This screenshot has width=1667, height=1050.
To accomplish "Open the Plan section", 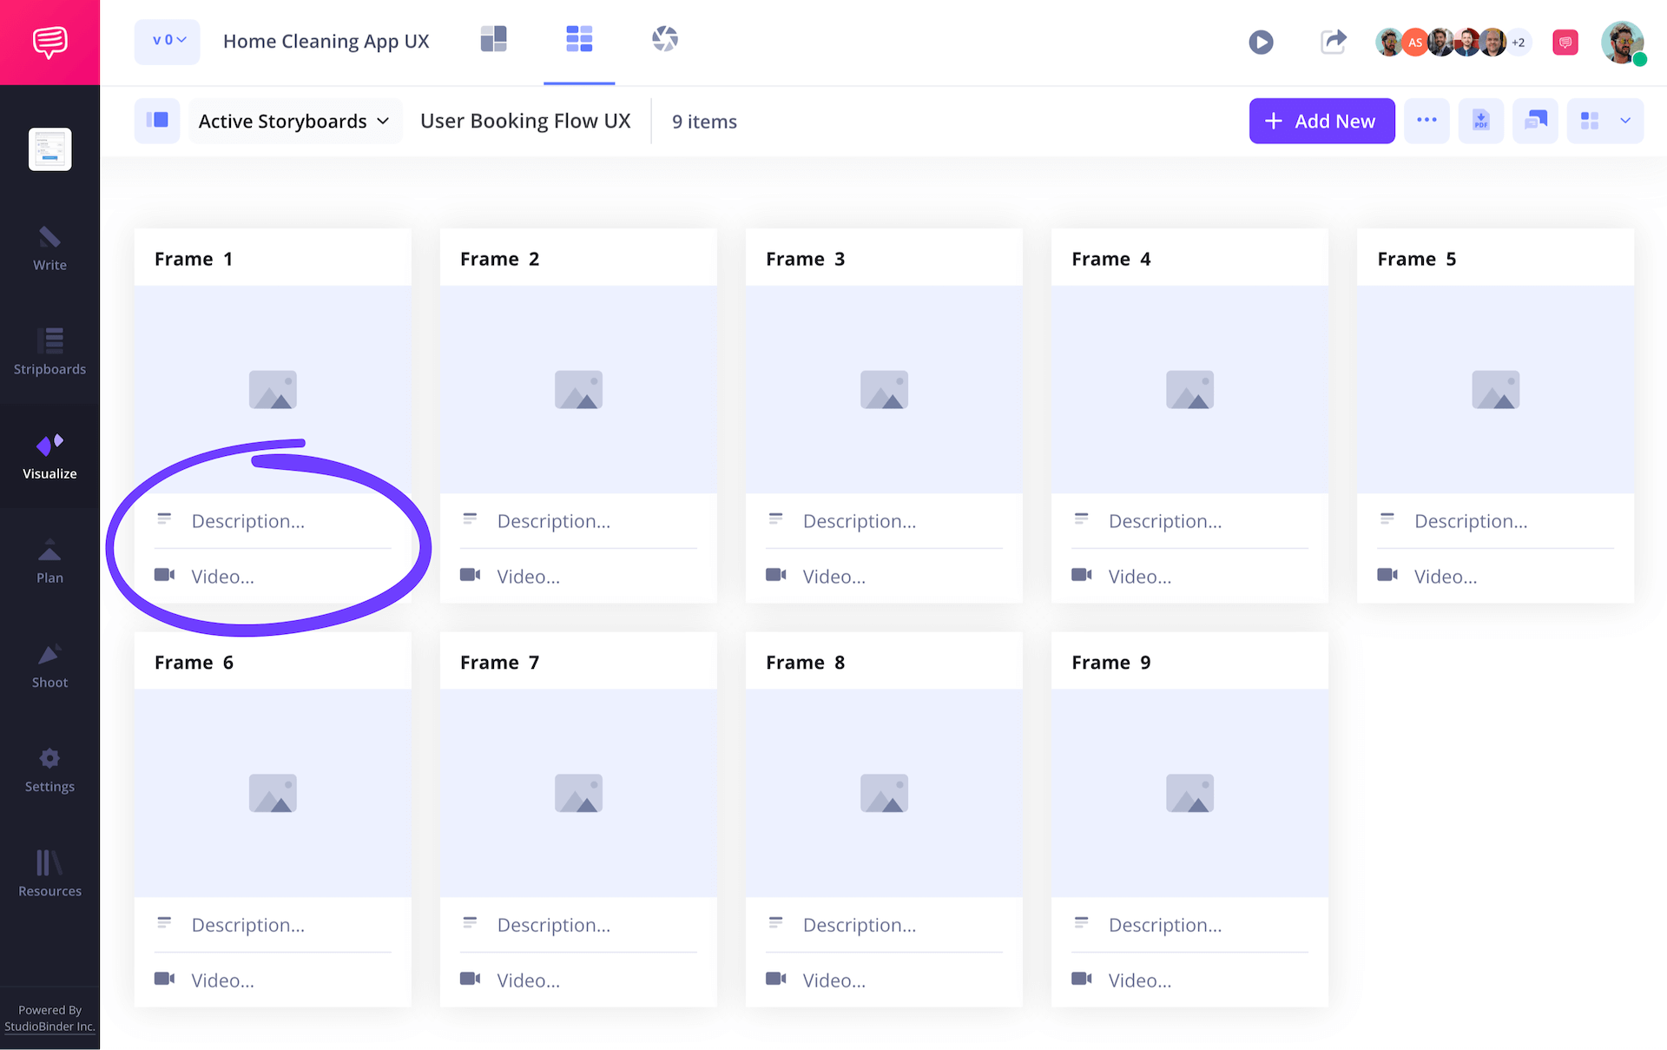I will click(x=49, y=560).
